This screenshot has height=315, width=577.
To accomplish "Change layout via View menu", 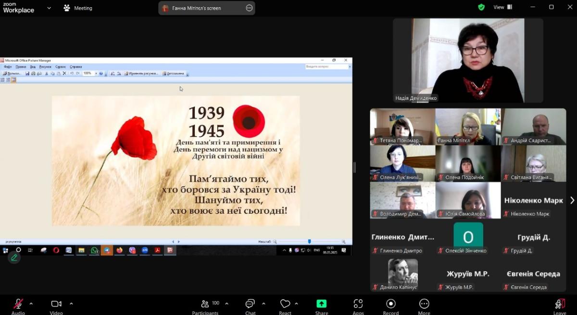I will coord(502,7).
